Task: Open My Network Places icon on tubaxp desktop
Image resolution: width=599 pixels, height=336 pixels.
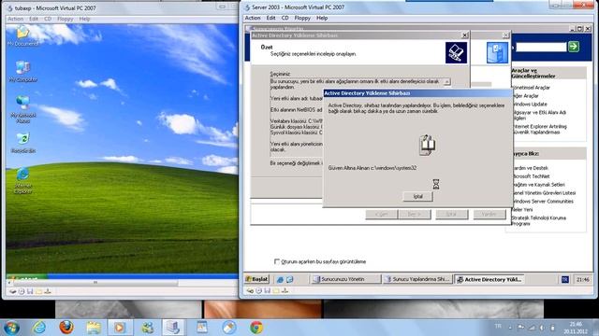Action: coord(22,109)
